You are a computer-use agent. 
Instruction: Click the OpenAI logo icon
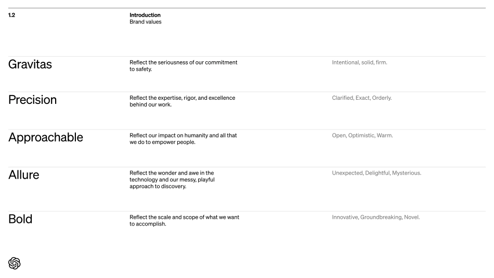point(14,263)
